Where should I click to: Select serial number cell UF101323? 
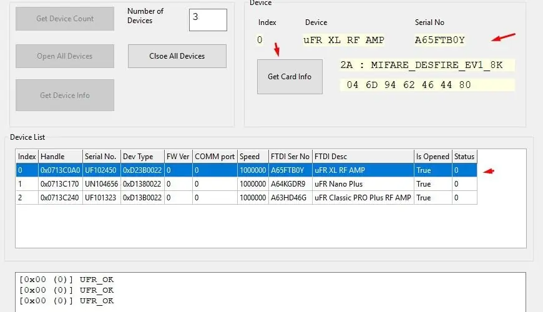pyautogui.click(x=102, y=198)
